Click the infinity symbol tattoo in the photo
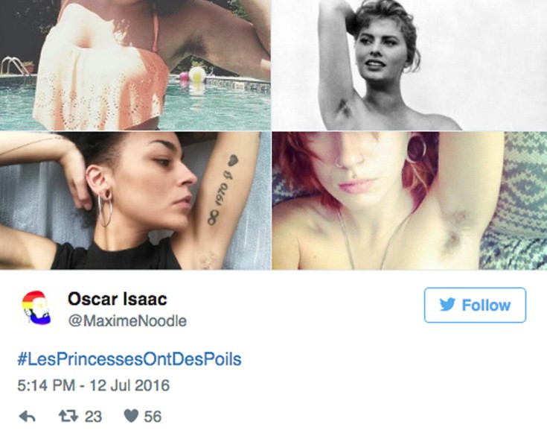The height and width of the screenshot is (433, 547). [213, 217]
